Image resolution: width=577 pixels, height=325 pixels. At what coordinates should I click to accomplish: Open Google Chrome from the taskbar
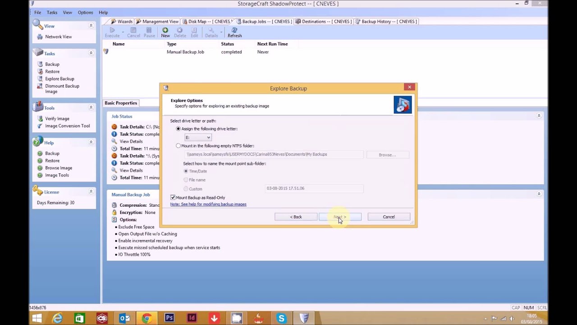[x=147, y=319]
